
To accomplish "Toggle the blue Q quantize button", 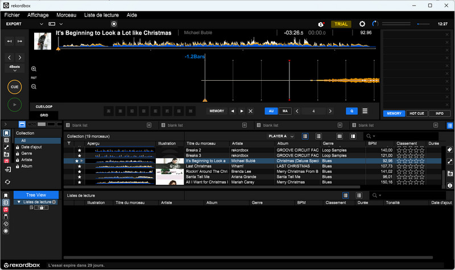I will [x=351, y=111].
